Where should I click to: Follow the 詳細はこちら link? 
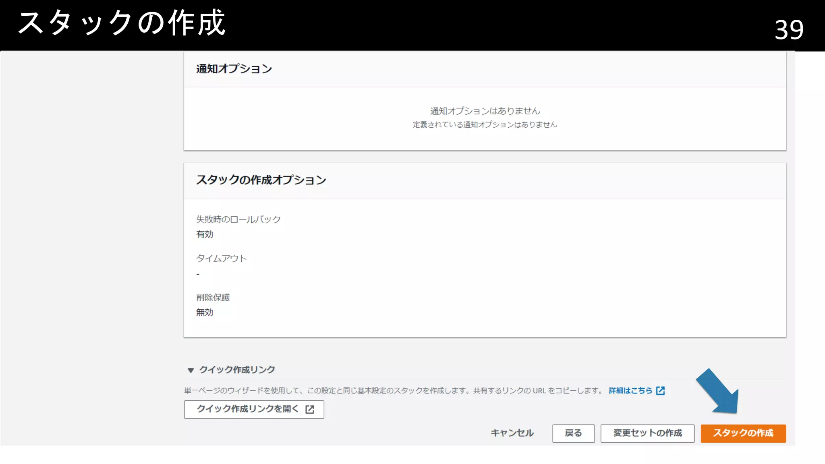coord(630,390)
